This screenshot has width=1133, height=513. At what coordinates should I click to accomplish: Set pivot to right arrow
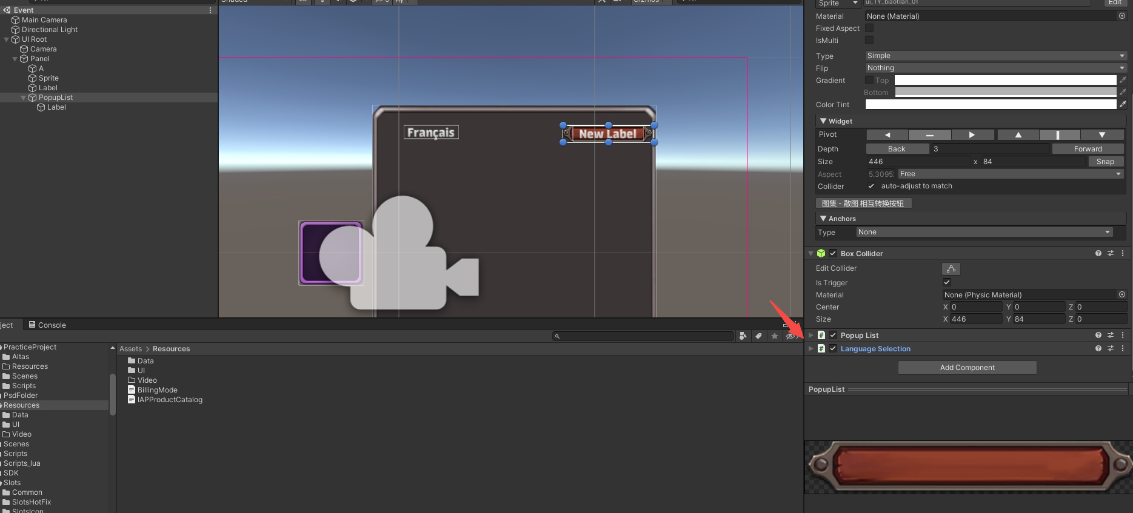972,135
